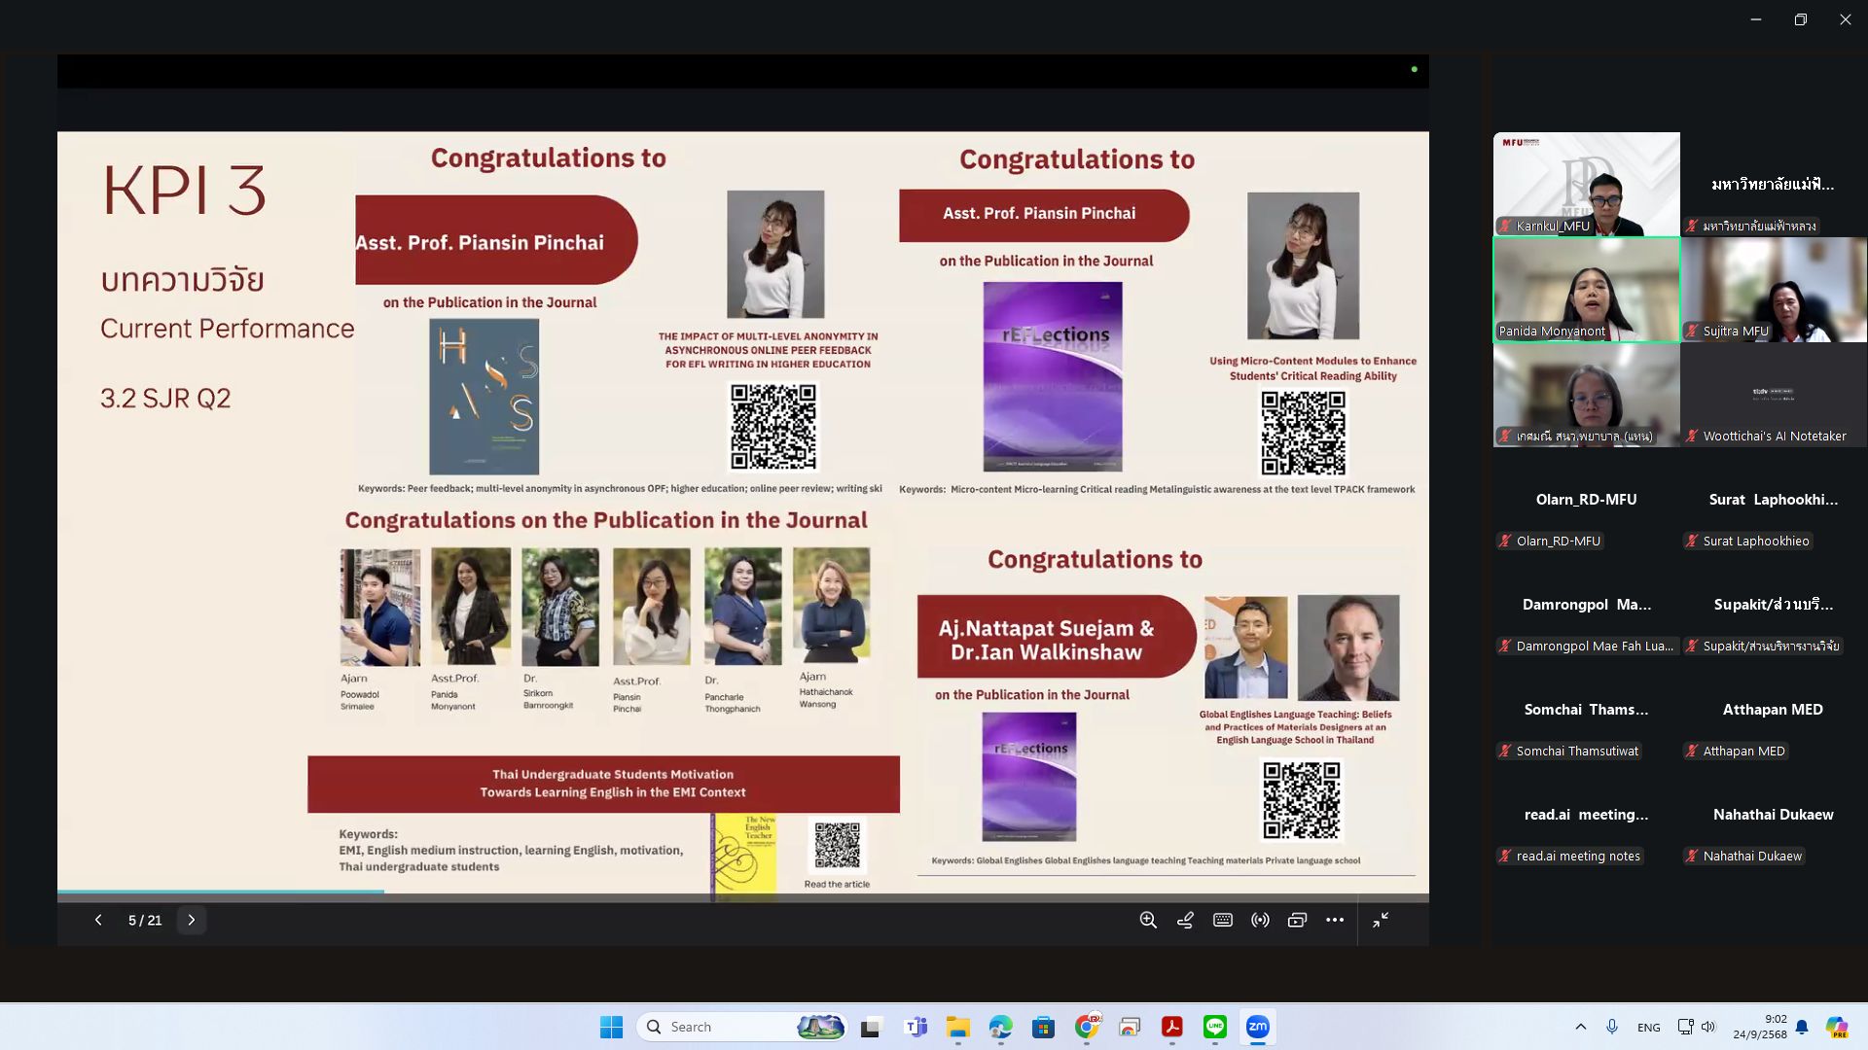1868x1050 pixels.
Task: Click the live broadcast icon
Action: tap(1260, 920)
